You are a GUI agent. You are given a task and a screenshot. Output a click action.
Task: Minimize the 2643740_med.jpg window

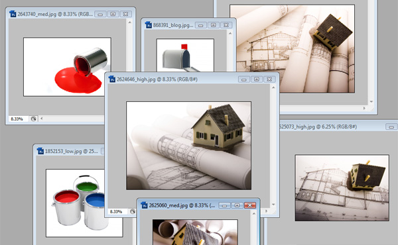point(100,14)
